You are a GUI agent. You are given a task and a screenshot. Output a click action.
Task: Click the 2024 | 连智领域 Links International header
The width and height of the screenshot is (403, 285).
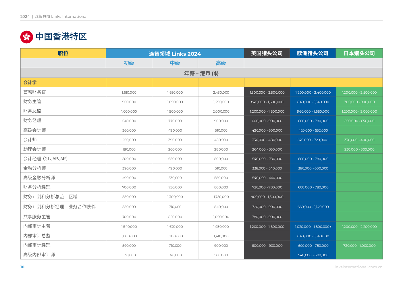[x=54, y=16]
